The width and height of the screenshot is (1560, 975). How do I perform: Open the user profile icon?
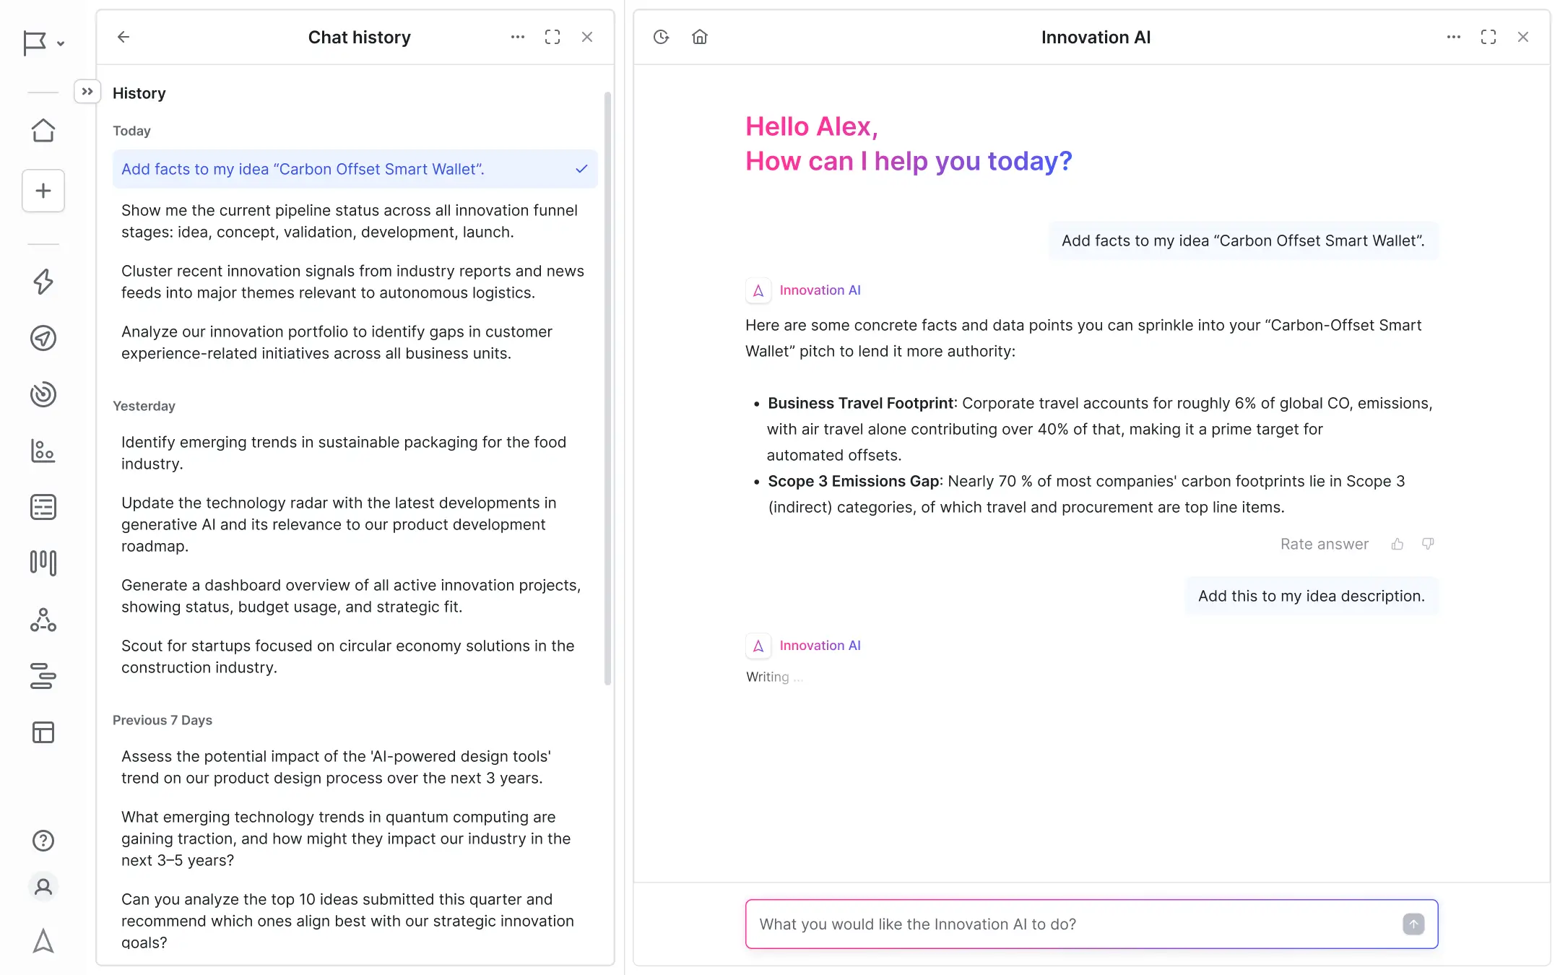[x=43, y=887]
